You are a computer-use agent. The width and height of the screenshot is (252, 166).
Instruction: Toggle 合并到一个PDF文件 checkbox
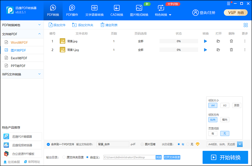click(x=48, y=144)
